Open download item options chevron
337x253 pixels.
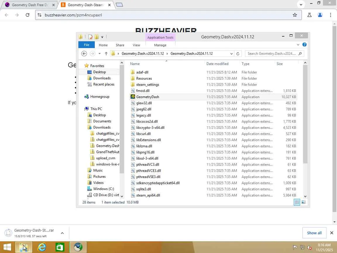click(62, 233)
